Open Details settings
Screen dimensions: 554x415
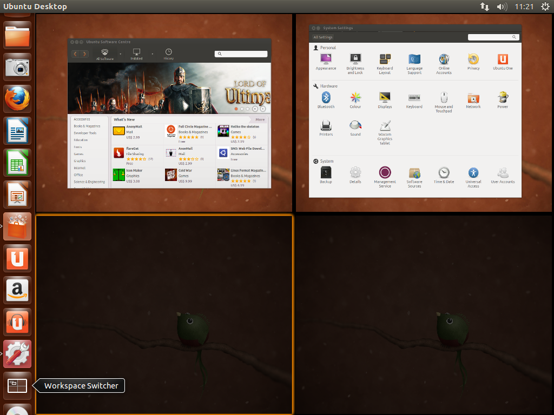click(355, 175)
